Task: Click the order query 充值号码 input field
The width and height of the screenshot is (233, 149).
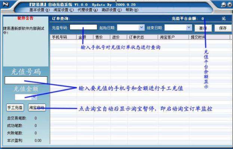Action: pos(83,27)
